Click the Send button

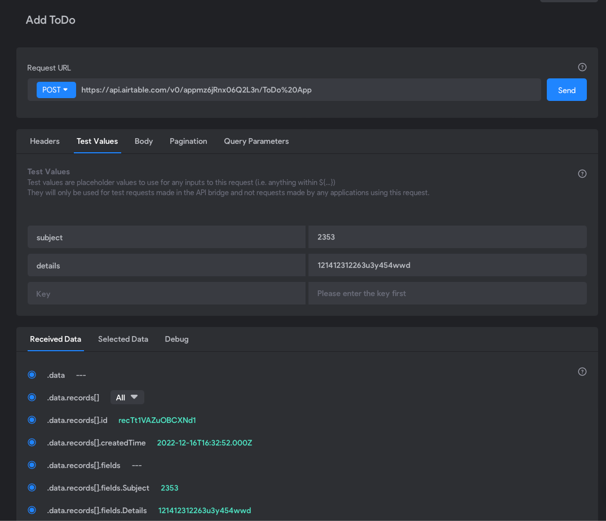(x=567, y=90)
